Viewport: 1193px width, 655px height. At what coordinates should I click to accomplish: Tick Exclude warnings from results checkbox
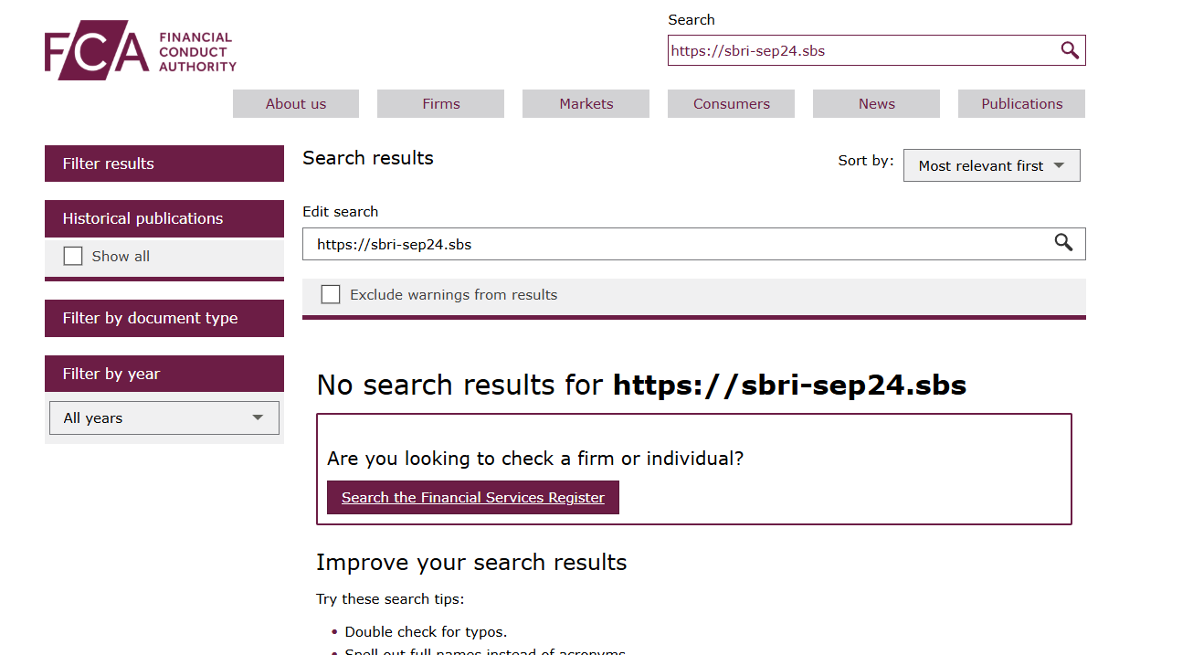pos(331,294)
